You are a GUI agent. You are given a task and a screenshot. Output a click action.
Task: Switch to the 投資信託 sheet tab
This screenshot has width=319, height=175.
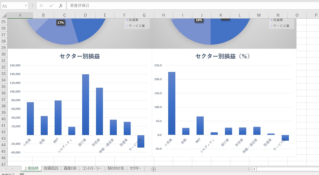(51, 168)
